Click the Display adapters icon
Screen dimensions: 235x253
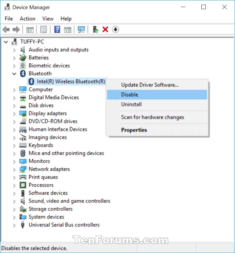click(23, 114)
